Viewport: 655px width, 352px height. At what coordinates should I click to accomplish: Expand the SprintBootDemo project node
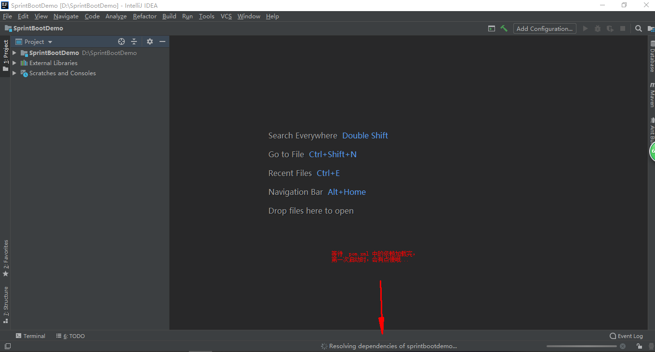[14, 53]
